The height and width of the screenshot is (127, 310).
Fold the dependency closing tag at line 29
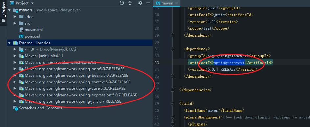click(172, 35)
